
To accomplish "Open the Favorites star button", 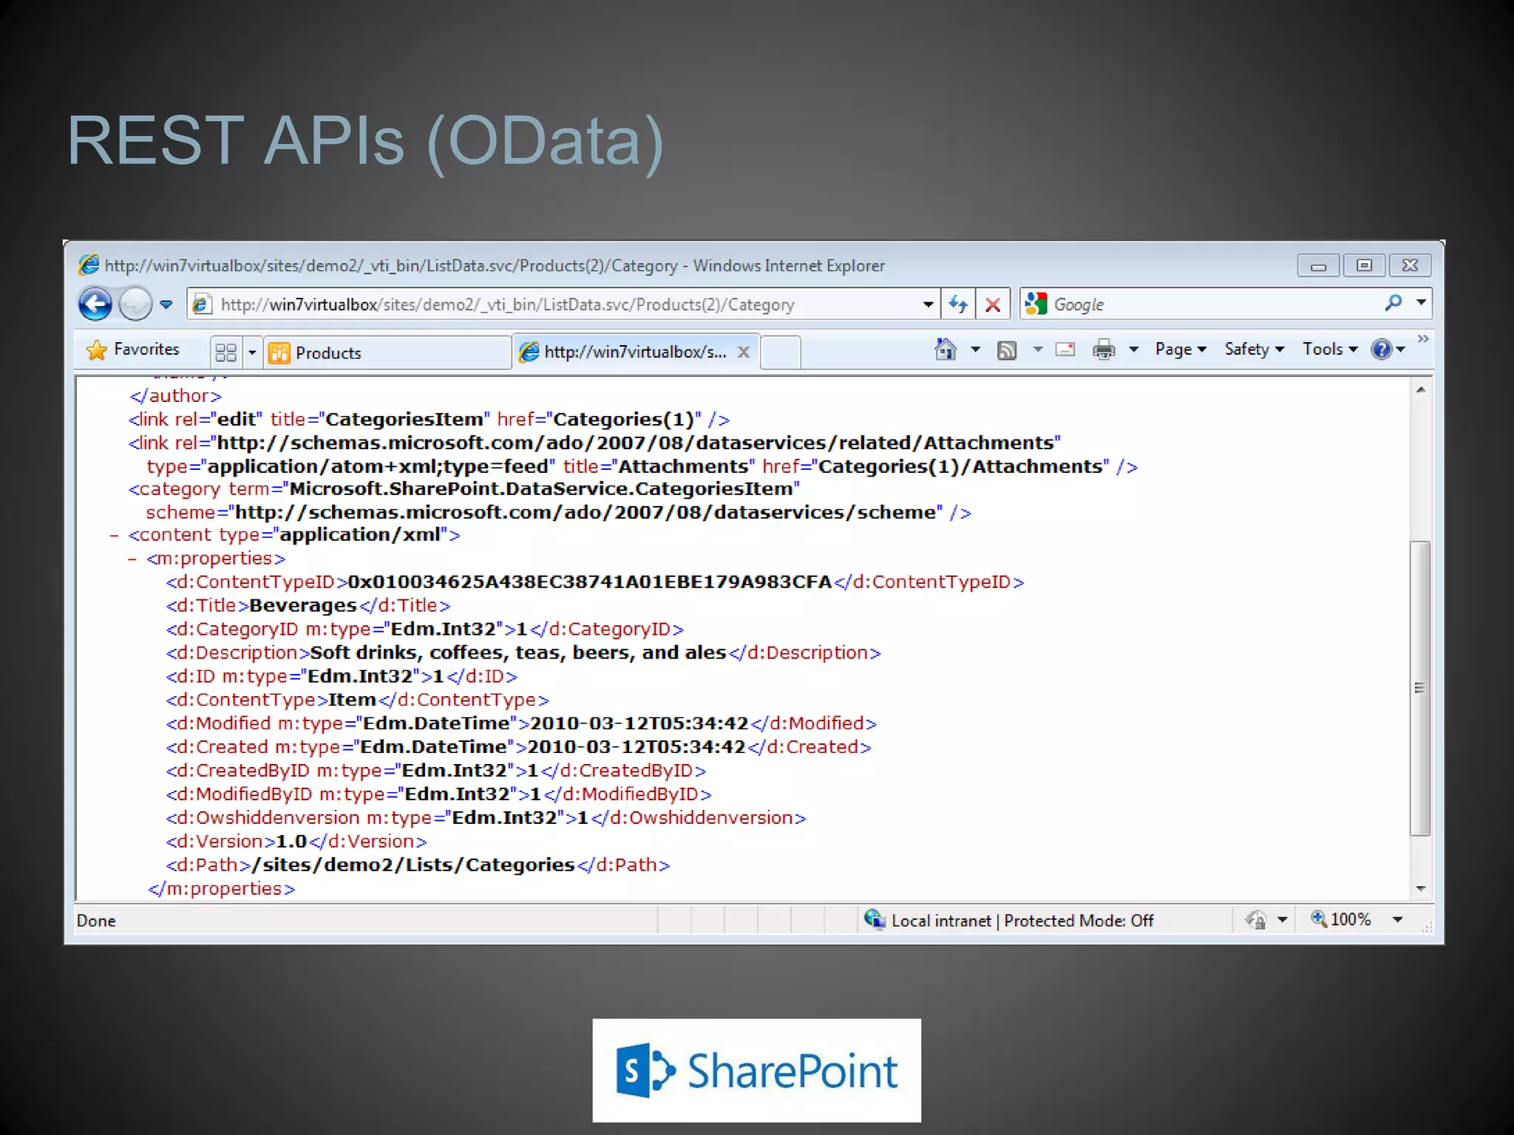I will point(133,350).
